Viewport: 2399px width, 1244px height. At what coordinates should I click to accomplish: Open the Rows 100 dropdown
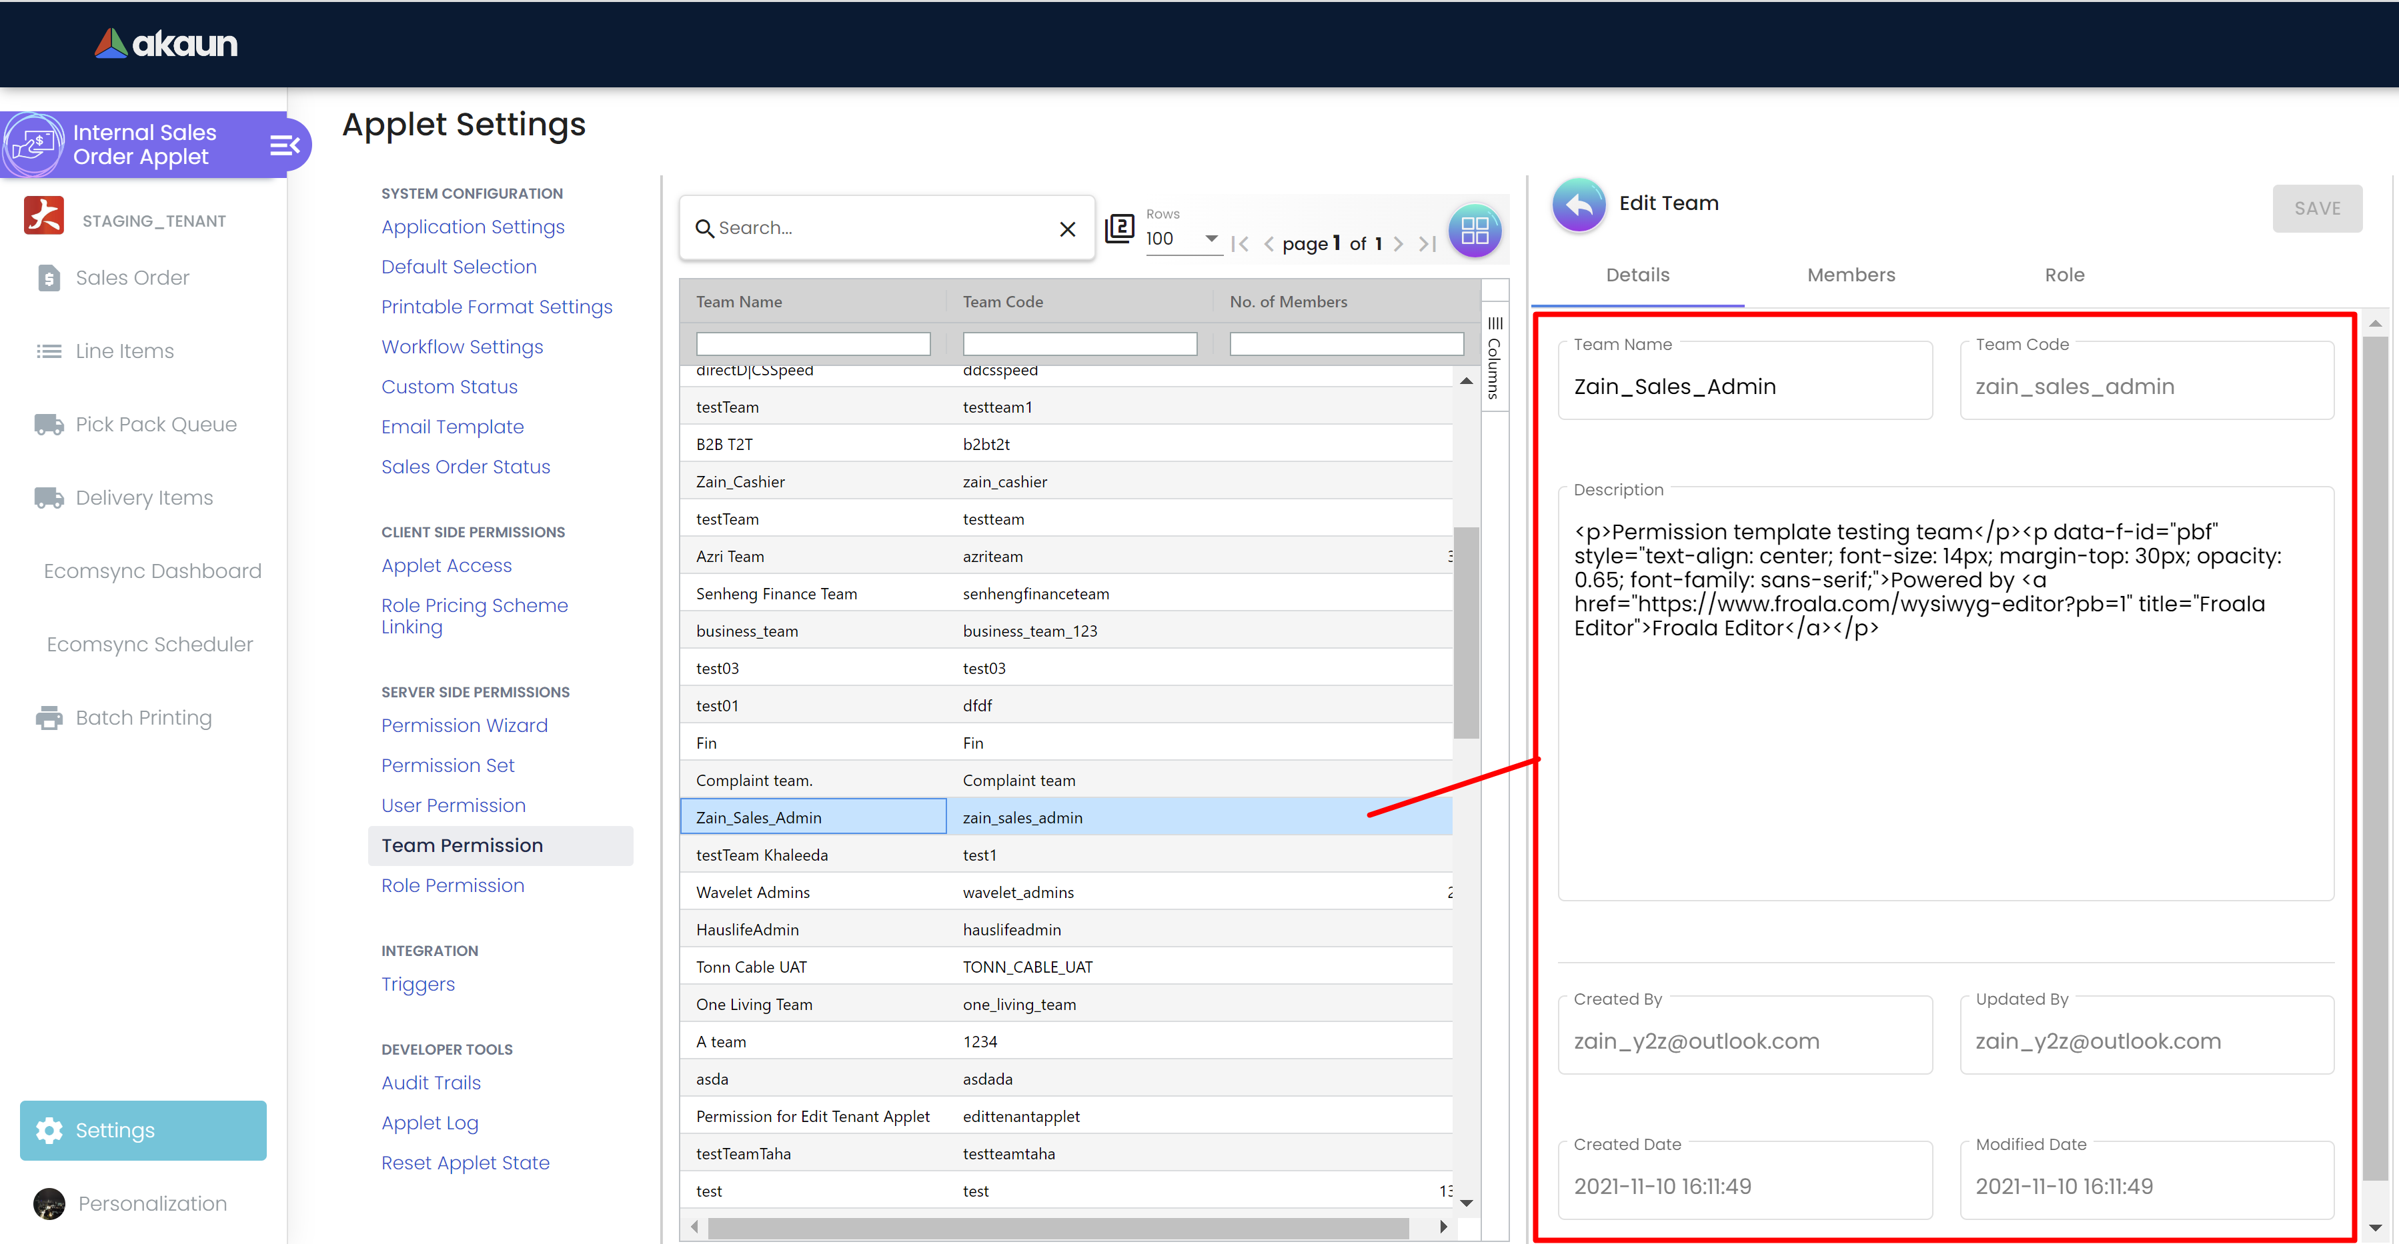tap(1181, 239)
